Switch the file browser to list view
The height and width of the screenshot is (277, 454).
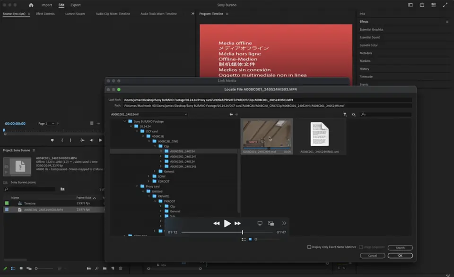coord(244,239)
